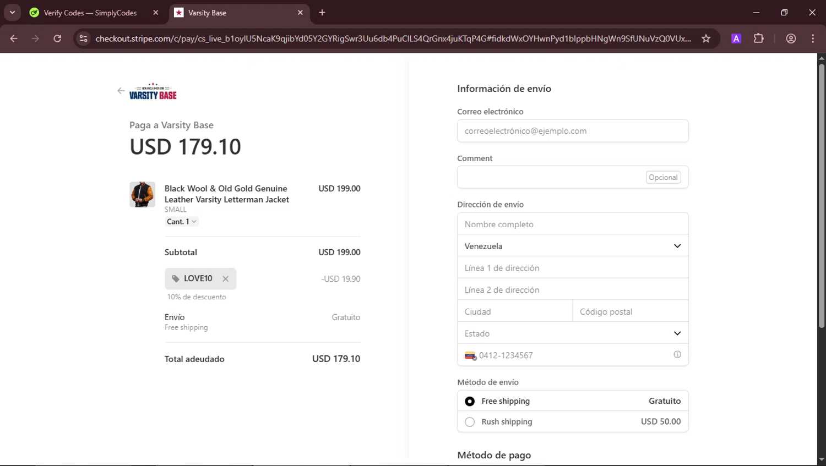Viewport: 826px width, 466px height.
Task: Click the product title Black Wool & Old Gold
Action: tap(226, 194)
